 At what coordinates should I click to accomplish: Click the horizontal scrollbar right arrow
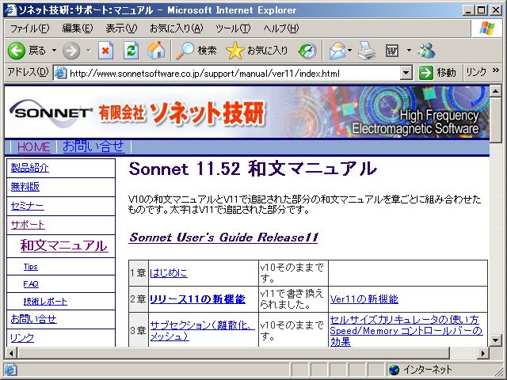click(x=483, y=353)
